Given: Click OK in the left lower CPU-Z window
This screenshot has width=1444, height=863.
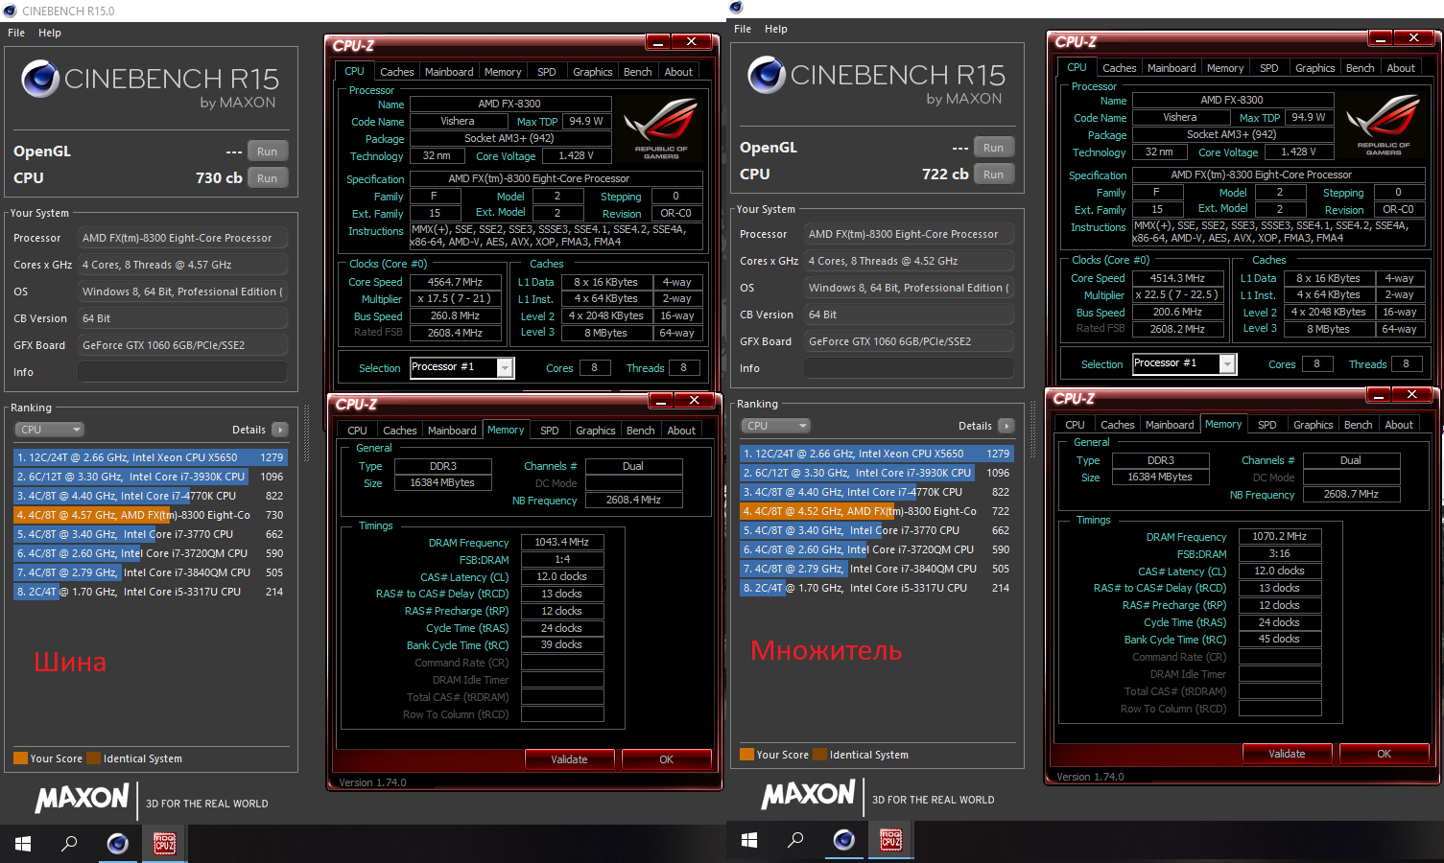Looking at the screenshot, I should tap(667, 759).
